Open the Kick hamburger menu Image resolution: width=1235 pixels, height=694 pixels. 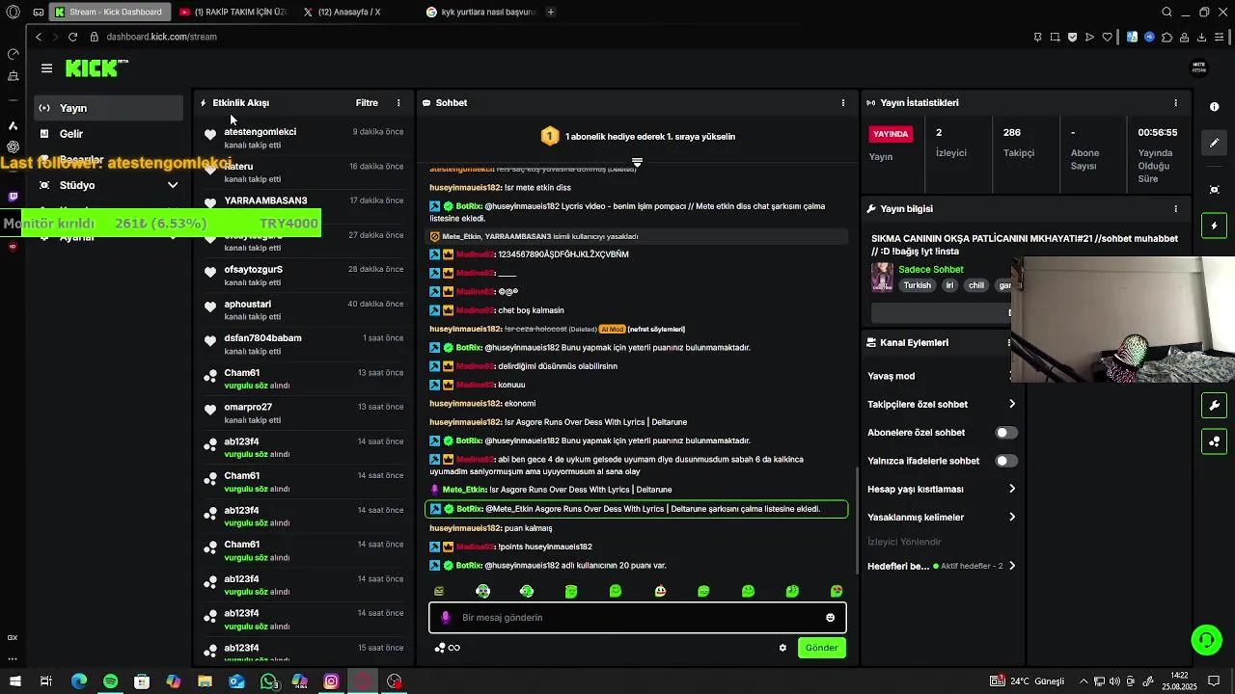46,68
